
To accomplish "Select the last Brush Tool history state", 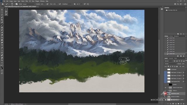I will [x=175, y=54].
